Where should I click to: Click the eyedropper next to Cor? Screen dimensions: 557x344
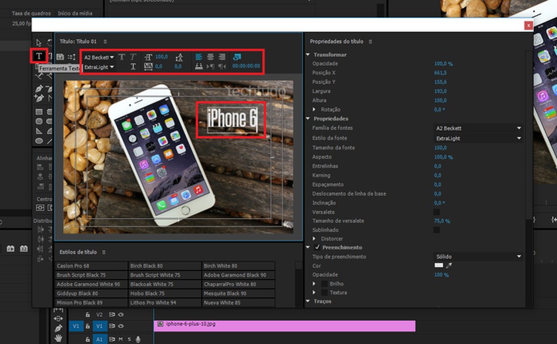tap(449, 265)
